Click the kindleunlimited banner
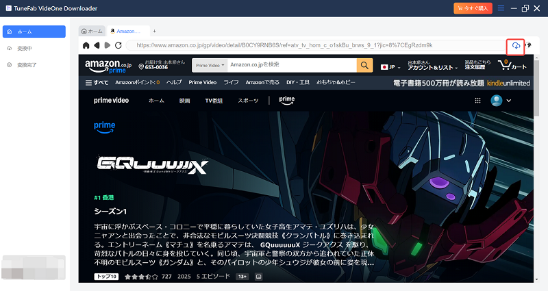 pos(461,83)
